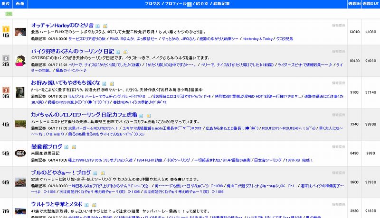The width and height of the screenshot is (380, 218).
Task: Open the blue profile icon beside オッチャンHarleyのひとり言
Action: click(97, 26)
